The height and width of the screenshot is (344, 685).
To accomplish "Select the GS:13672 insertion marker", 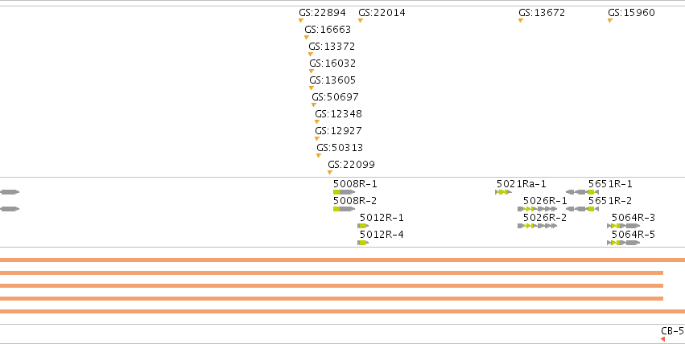I will (521, 20).
